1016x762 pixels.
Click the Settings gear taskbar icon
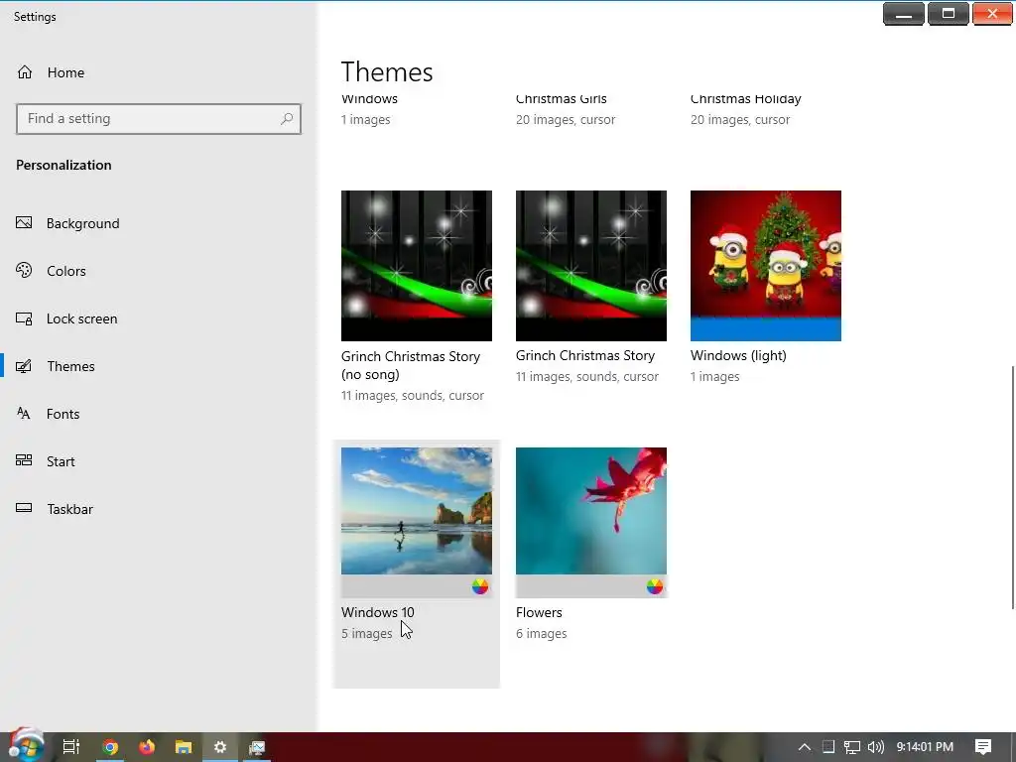[220, 747]
